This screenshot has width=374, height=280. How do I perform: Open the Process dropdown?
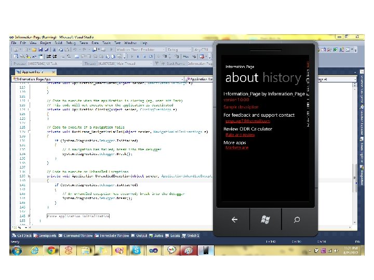(55, 64)
